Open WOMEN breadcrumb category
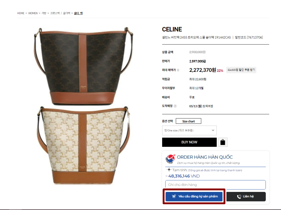 [33, 13]
